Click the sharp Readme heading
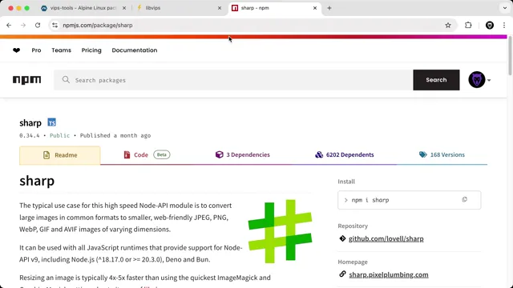Viewport: 513px width, 288px height. 37,181
